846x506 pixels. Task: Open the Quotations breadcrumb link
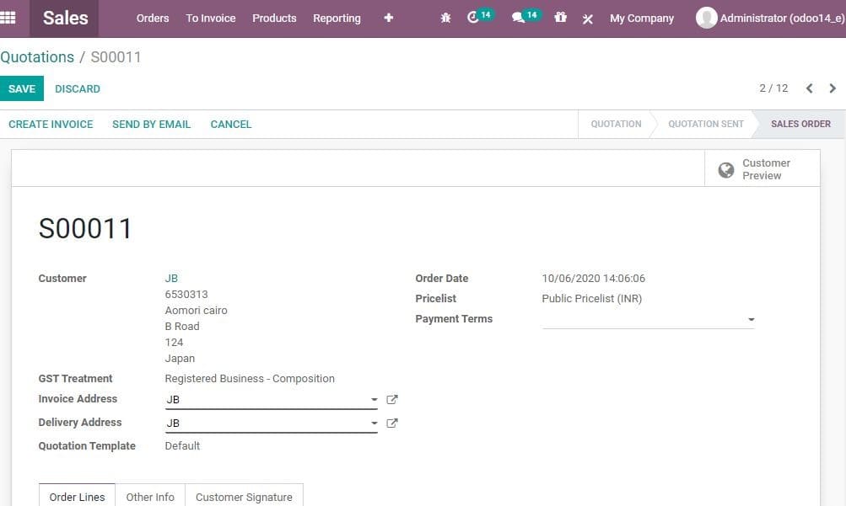(37, 57)
